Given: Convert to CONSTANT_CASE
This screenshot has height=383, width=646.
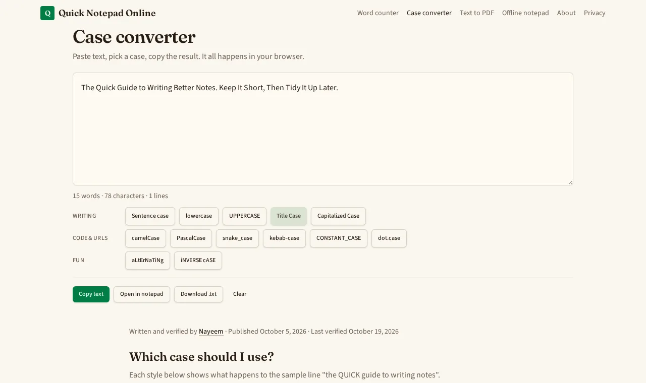Looking at the screenshot, I should [339, 238].
